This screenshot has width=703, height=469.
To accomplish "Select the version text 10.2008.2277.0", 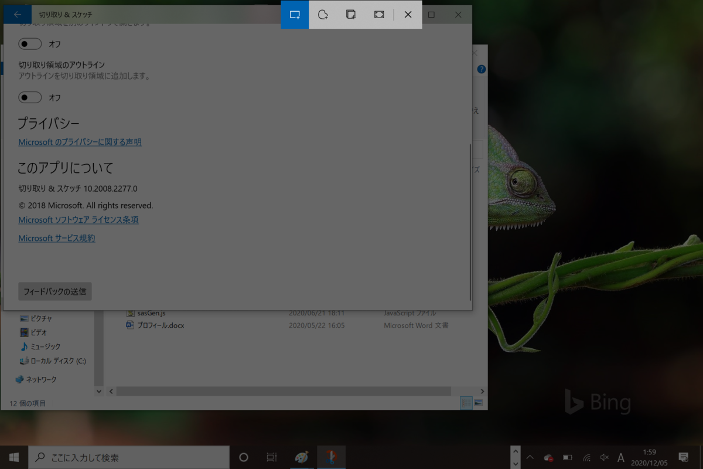I will [x=110, y=189].
